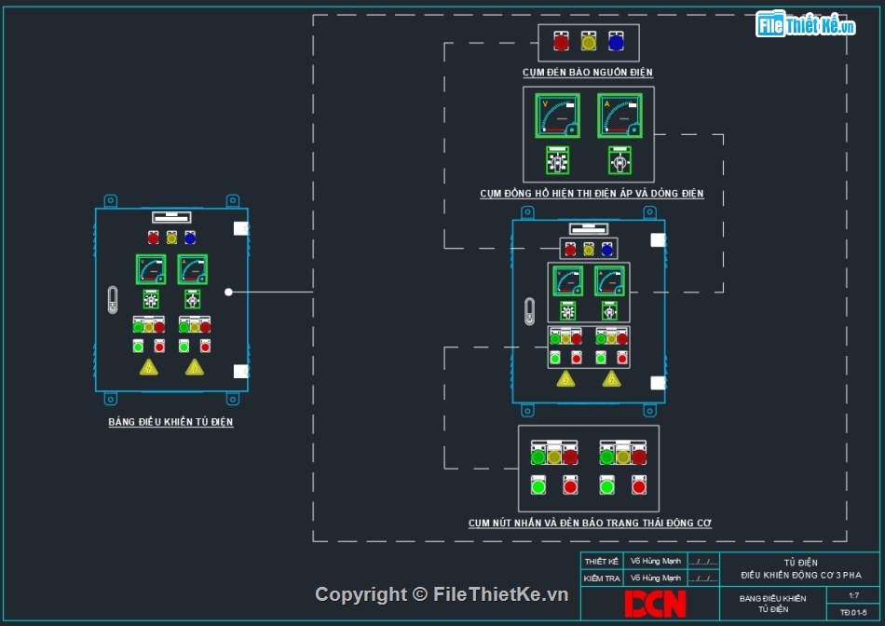The height and width of the screenshot is (626, 885).
Task: Click the red power lamp on the left control panel
Action: [154, 238]
